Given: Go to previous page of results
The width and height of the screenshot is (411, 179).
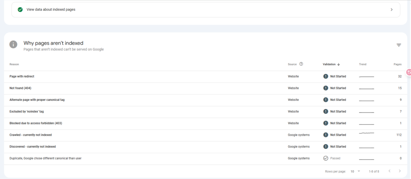Looking at the screenshot, I should pyautogui.click(x=389, y=171).
